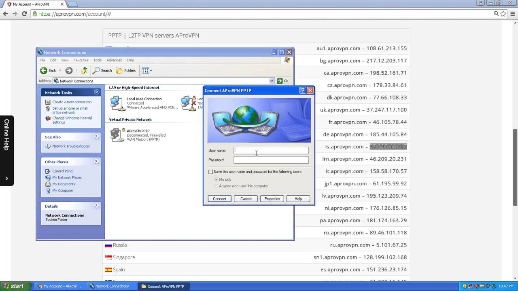
Task: Collapse the See Also panel
Action: 96,137
